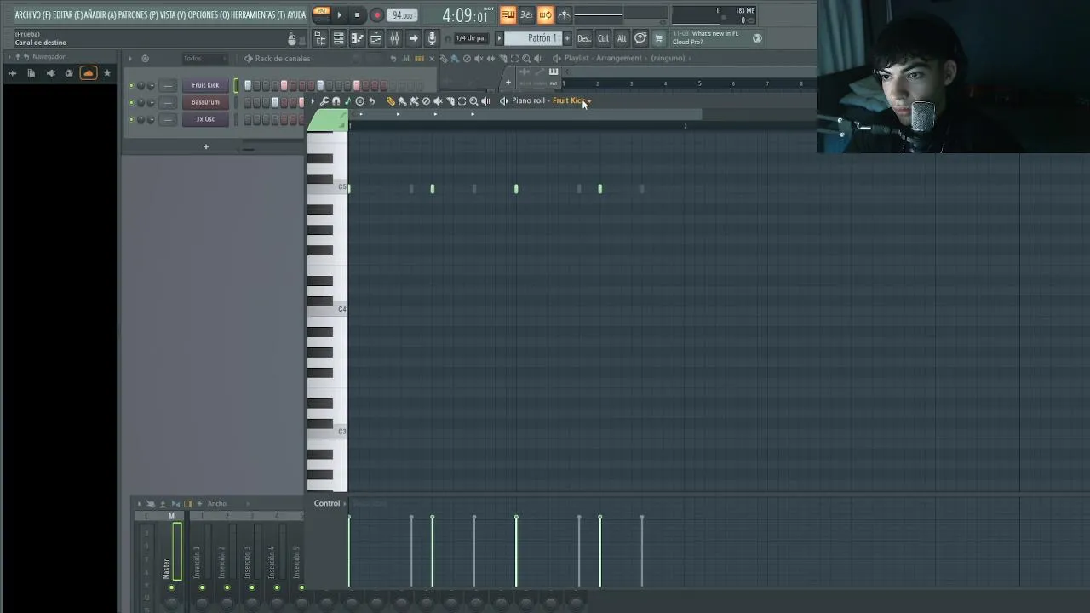Add a new channel with the plus button
Viewport: 1090px width, 613px height.
205,146
